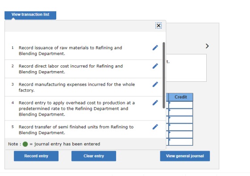This screenshot has width=250, height=176.
Task: Edit transaction 1 raw materials pencil icon
Action: click(155, 48)
